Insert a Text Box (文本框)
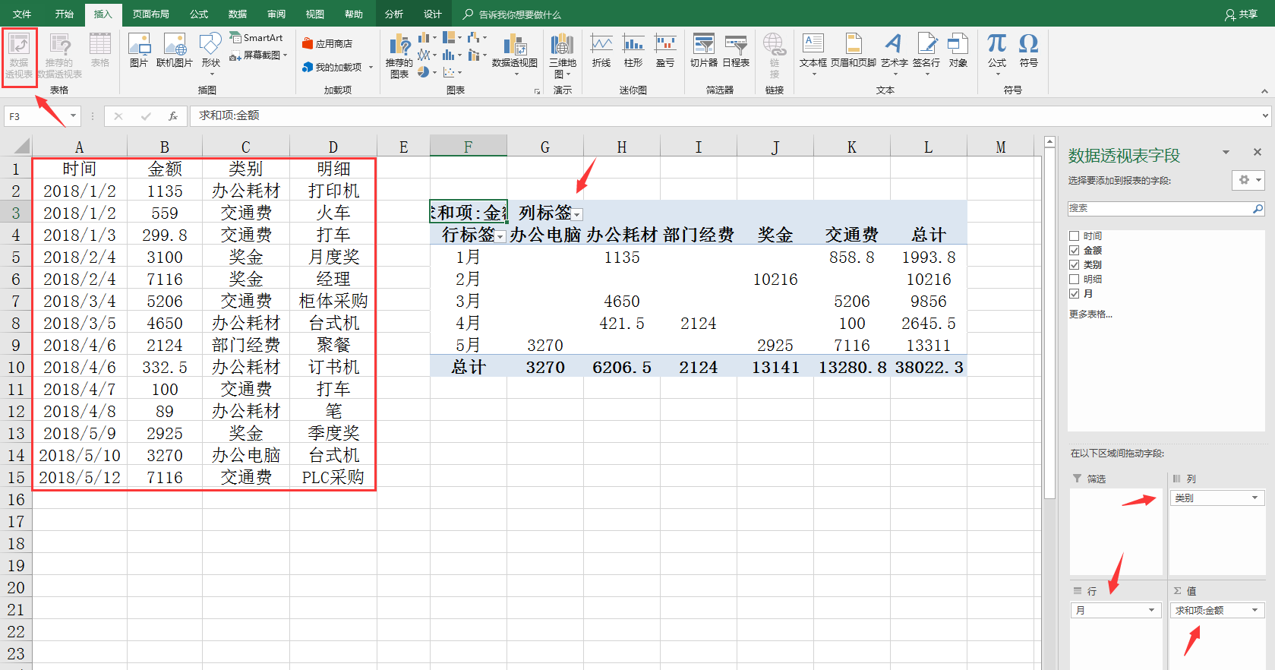Image resolution: width=1275 pixels, height=670 pixels. point(813,53)
